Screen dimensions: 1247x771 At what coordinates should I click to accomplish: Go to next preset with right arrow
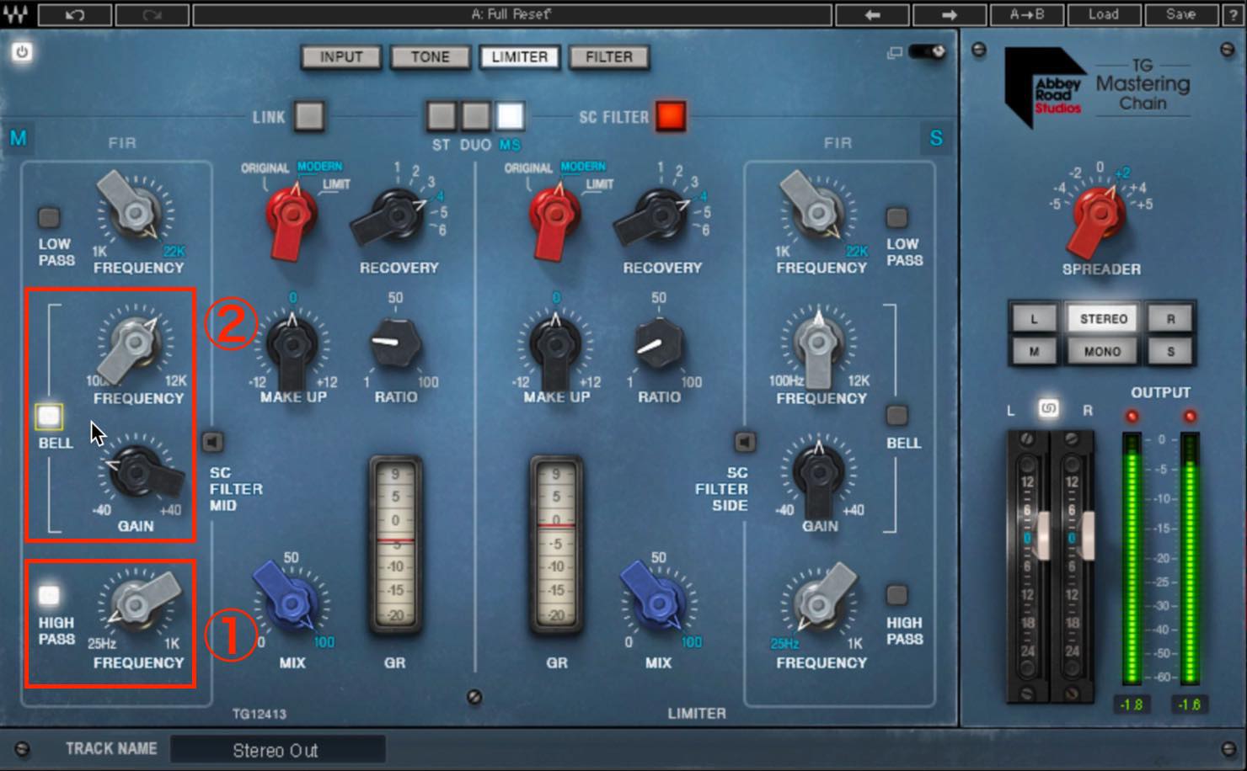949,14
